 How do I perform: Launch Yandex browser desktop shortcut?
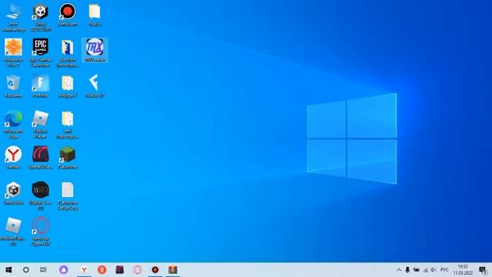tap(13, 158)
